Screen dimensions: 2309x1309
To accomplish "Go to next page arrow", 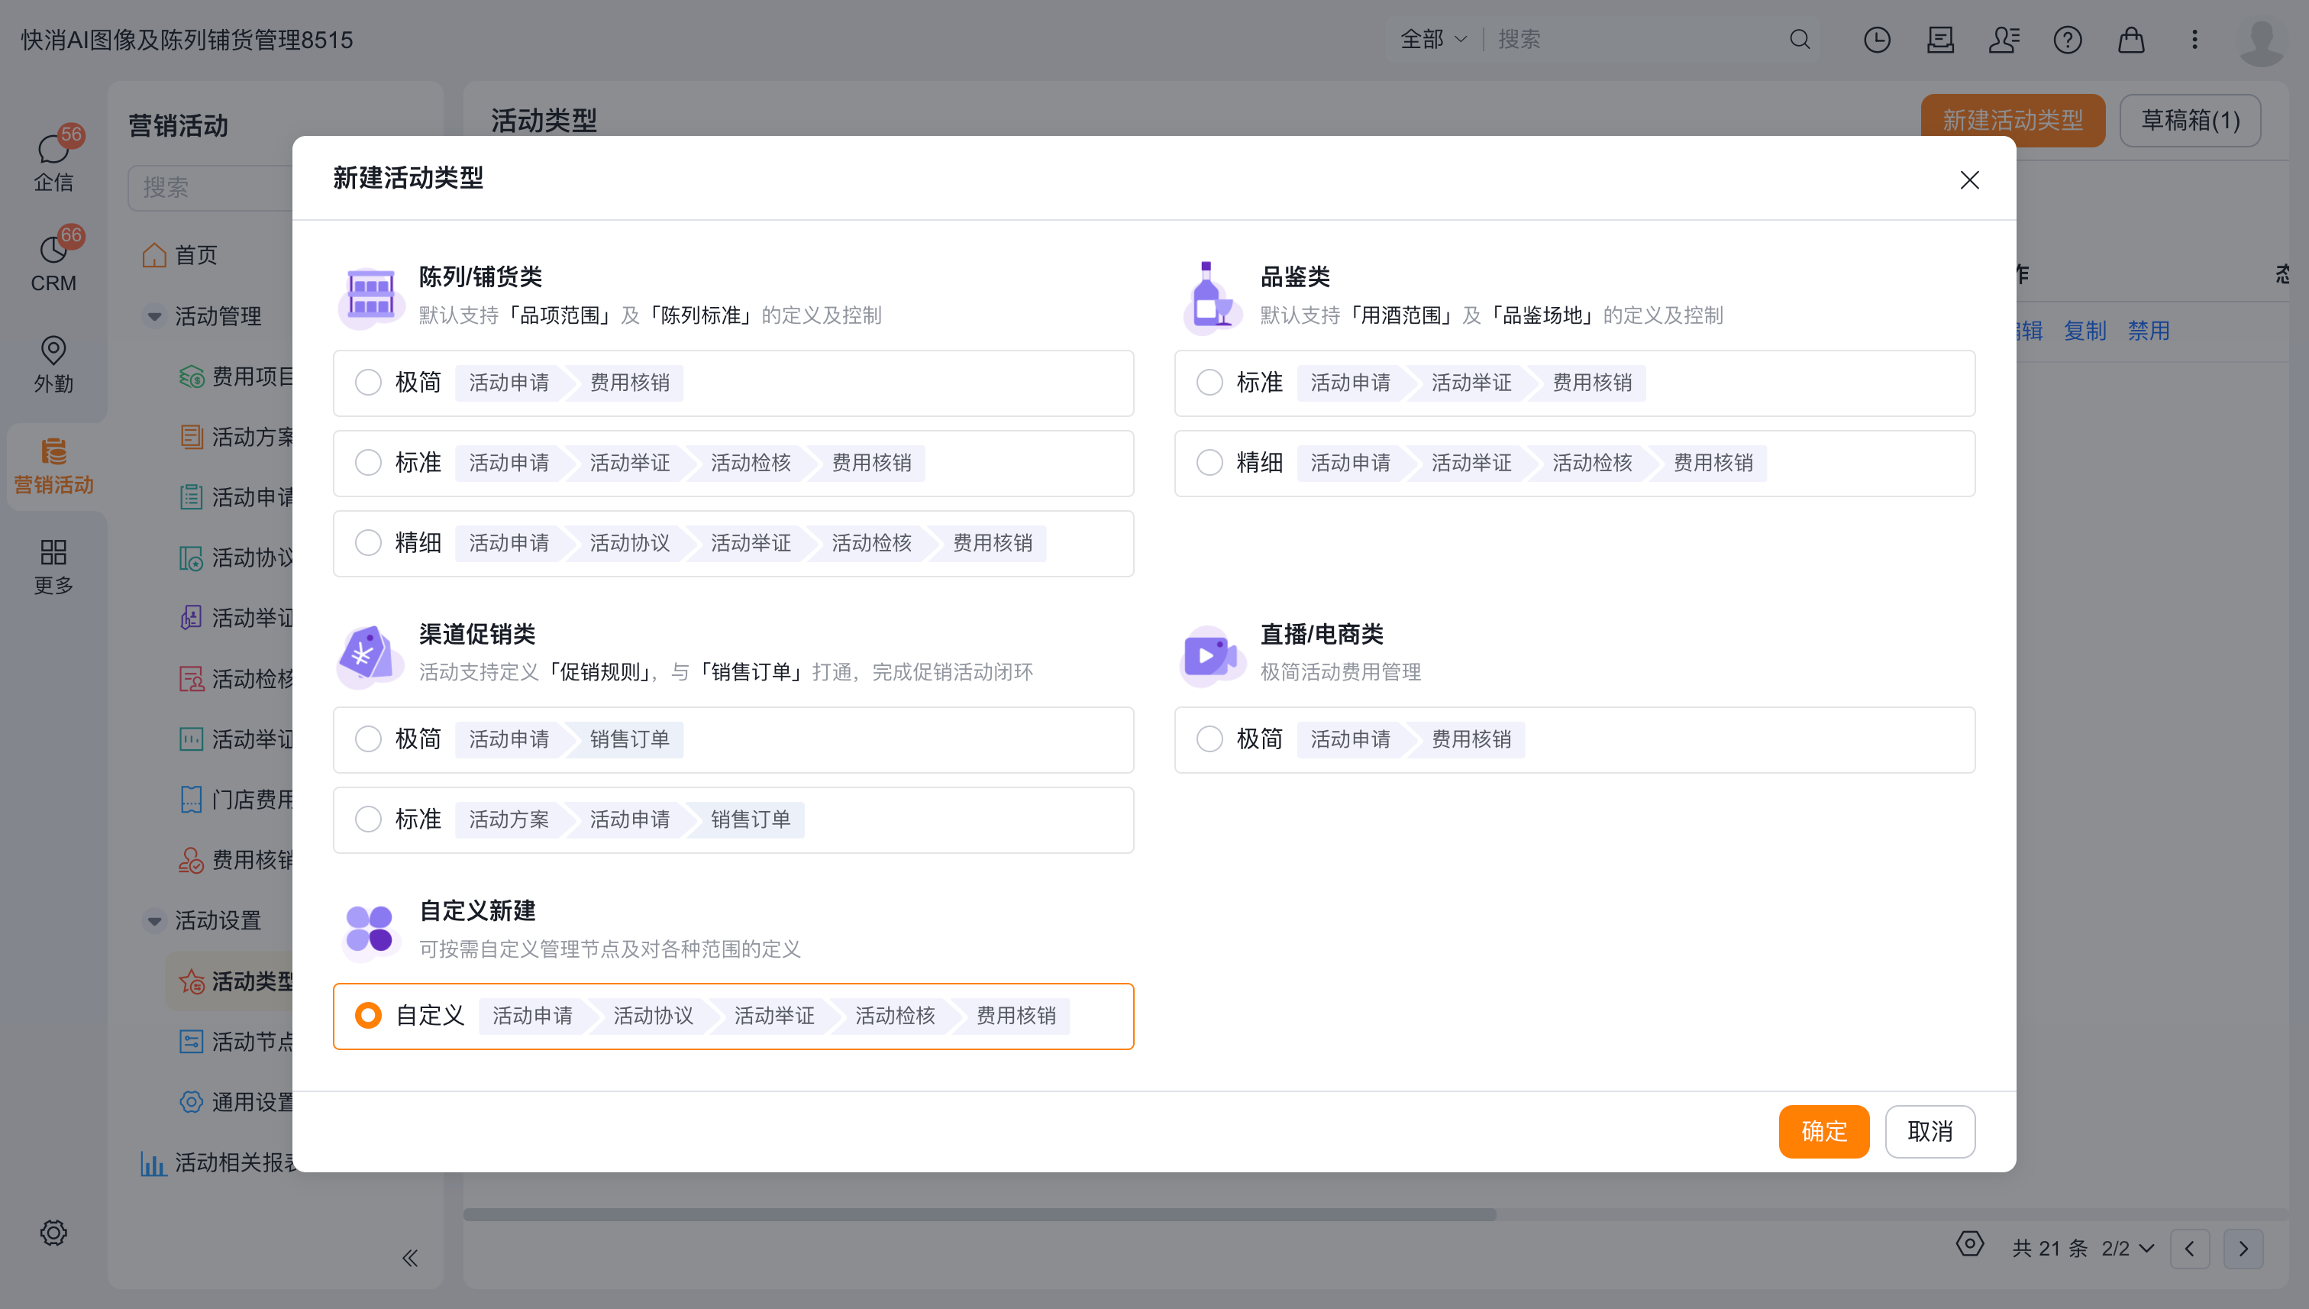I will (2243, 1249).
